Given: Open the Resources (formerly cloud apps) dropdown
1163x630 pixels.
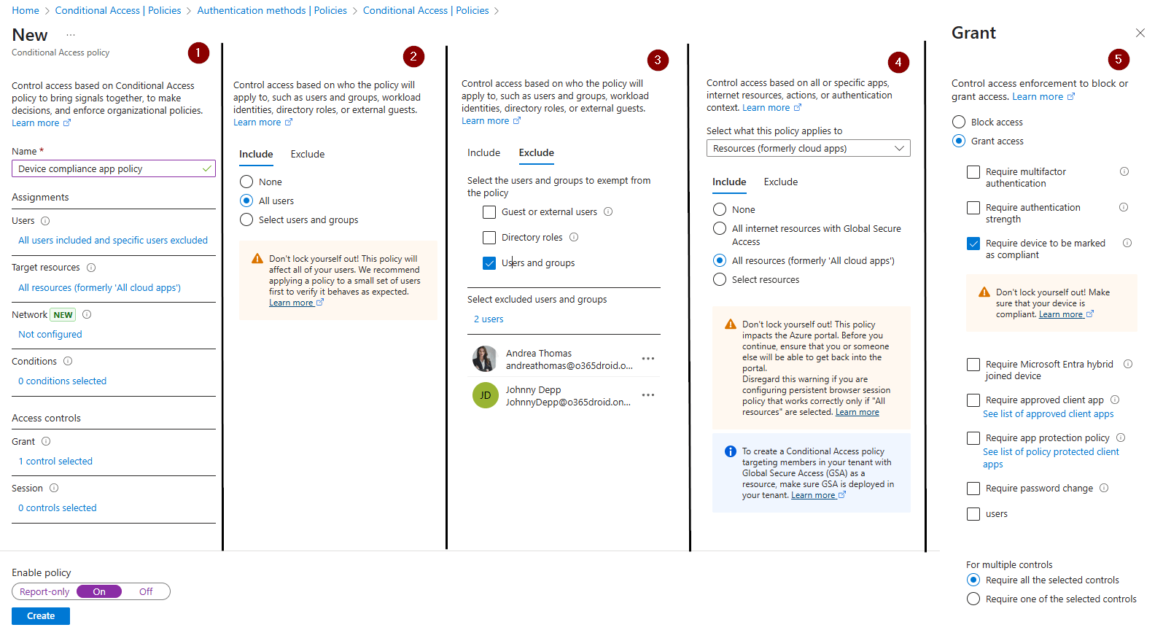Looking at the screenshot, I should click(x=808, y=148).
